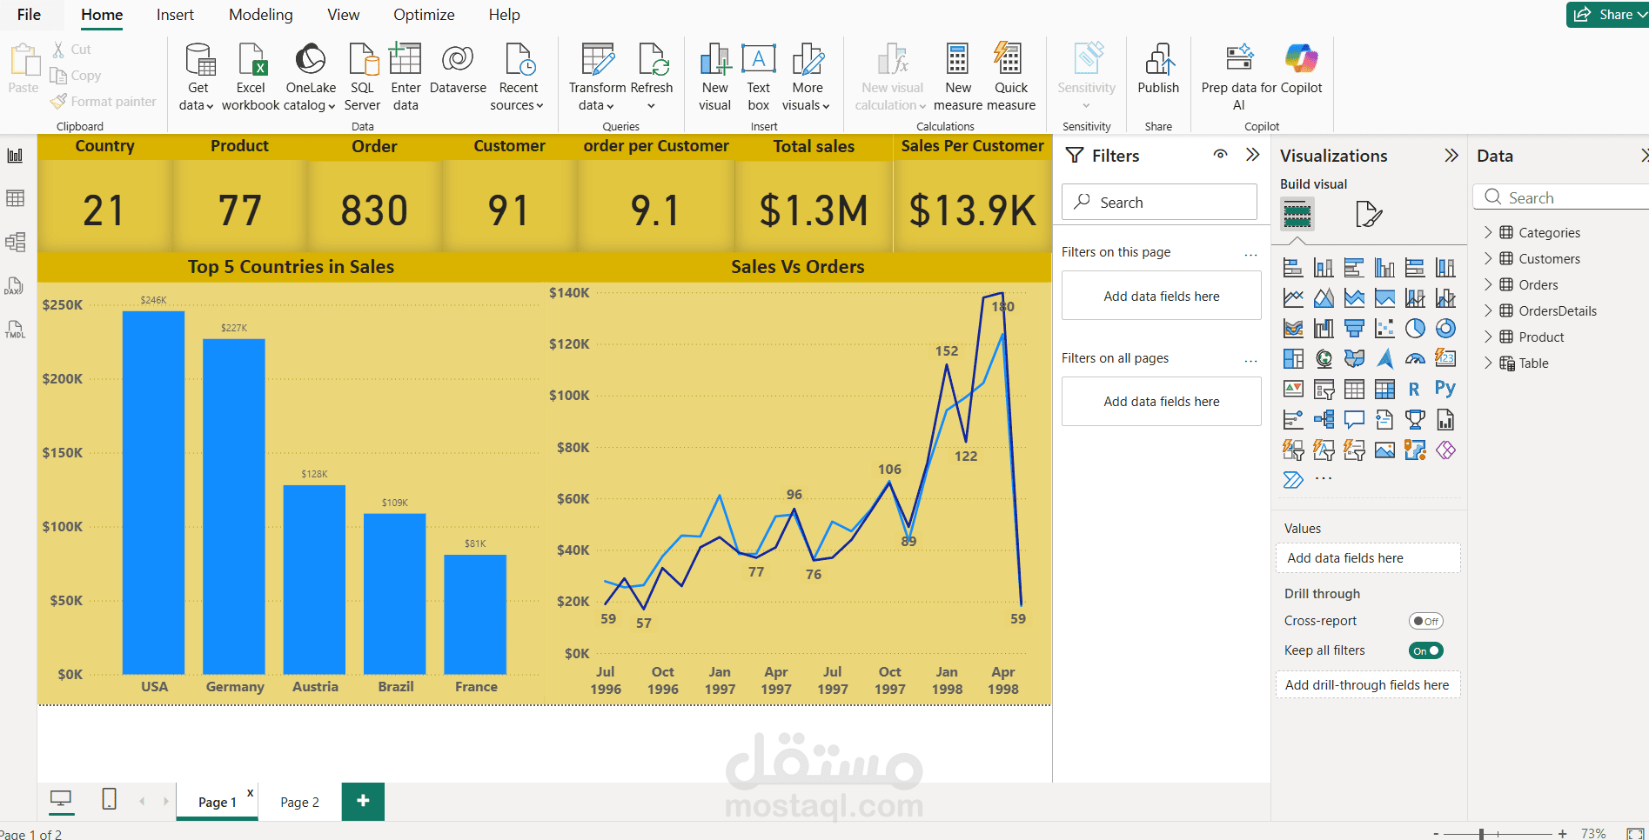
Task: Adjust the zoom slider in status bar
Action: click(1482, 833)
